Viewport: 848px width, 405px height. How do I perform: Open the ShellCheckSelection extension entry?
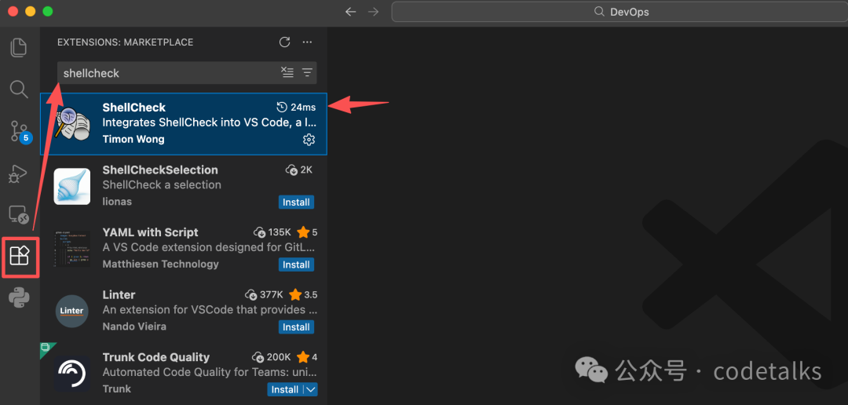tap(184, 186)
